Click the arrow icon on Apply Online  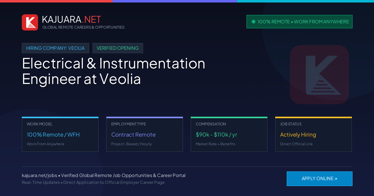pos(336,179)
